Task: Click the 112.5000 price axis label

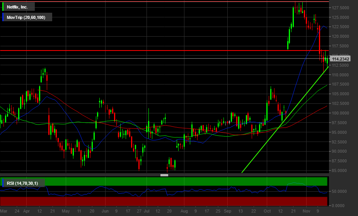Action: (341, 65)
